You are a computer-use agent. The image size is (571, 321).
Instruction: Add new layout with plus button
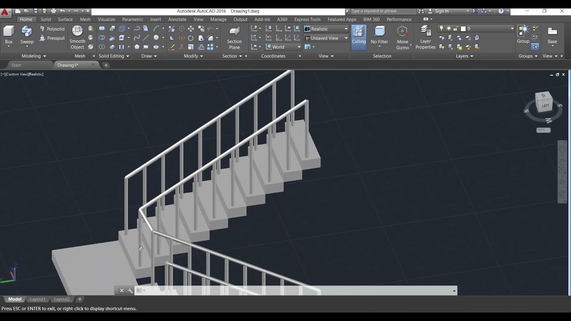pyautogui.click(x=80, y=299)
